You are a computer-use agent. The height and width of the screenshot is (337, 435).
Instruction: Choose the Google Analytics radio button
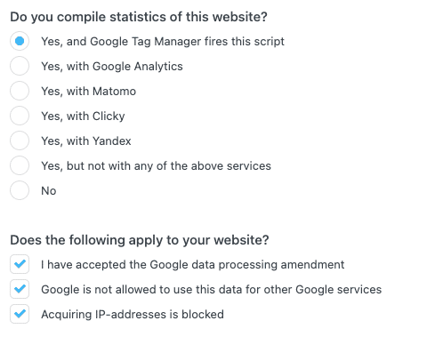click(x=20, y=66)
